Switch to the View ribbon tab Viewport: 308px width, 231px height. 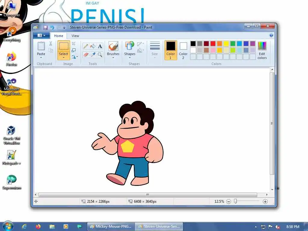pos(75,36)
